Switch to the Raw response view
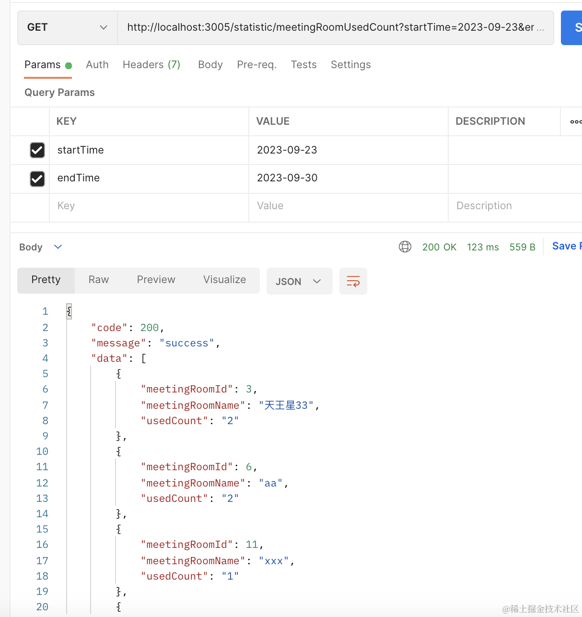The image size is (582, 617). click(99, 280)
